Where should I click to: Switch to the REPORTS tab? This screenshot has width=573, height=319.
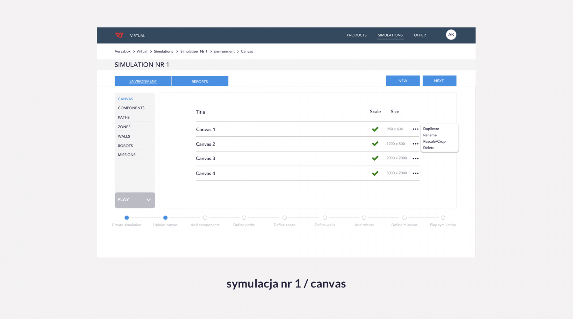click(200, 81)
